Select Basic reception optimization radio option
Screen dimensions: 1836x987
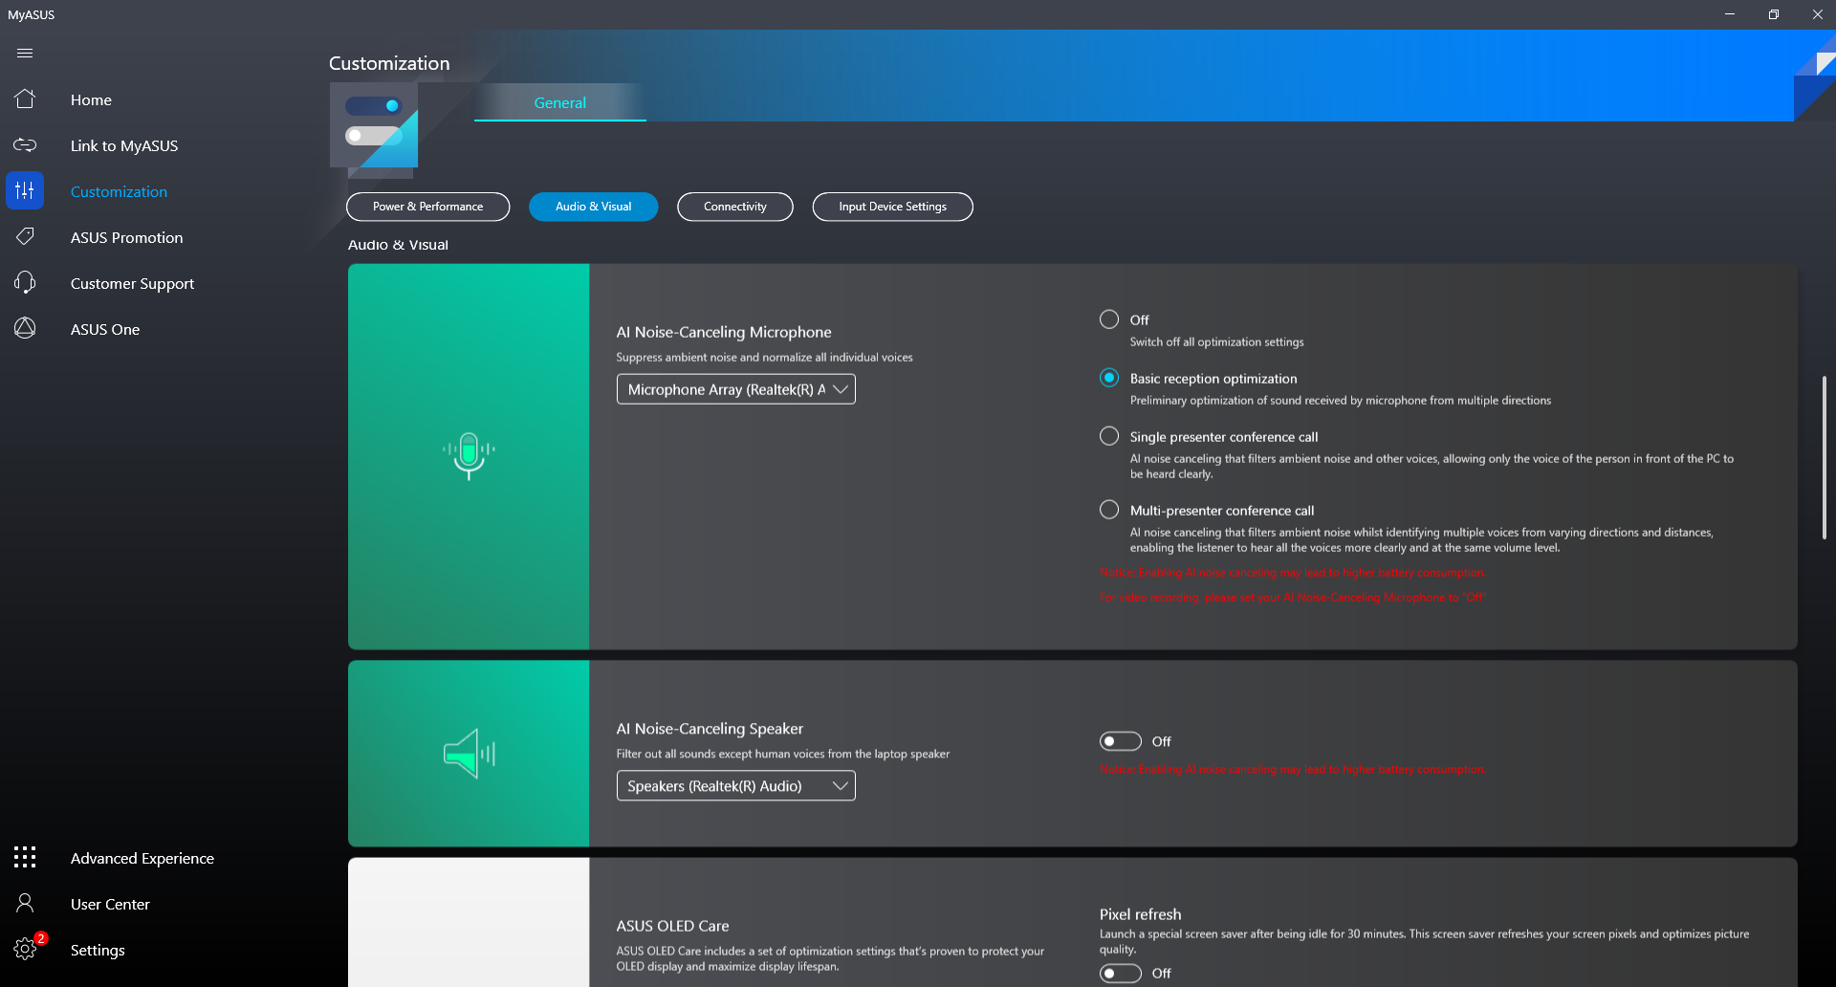point(1109,378)
